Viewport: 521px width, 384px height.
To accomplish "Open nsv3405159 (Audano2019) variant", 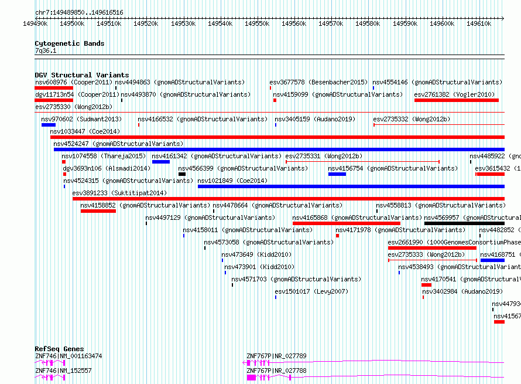I will 315,119.
